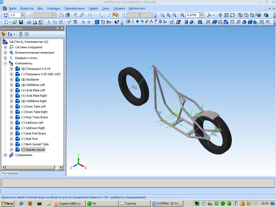
Task: Toggle shaded display mode
Action: click(258, 15)
